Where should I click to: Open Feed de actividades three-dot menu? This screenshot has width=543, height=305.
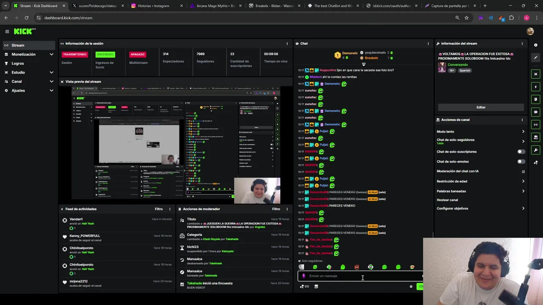click(170, 209)
